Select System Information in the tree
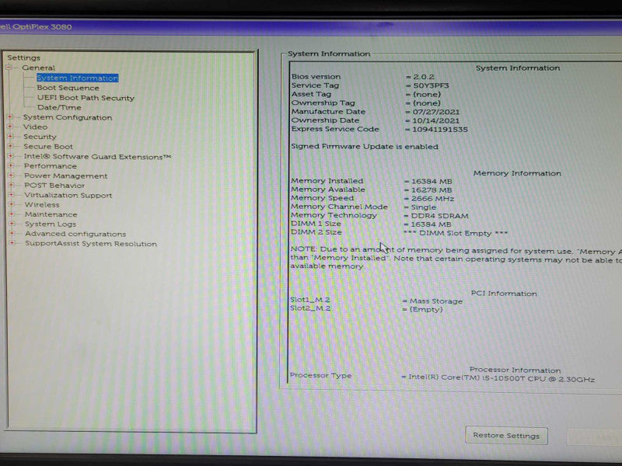 (77, 78)
